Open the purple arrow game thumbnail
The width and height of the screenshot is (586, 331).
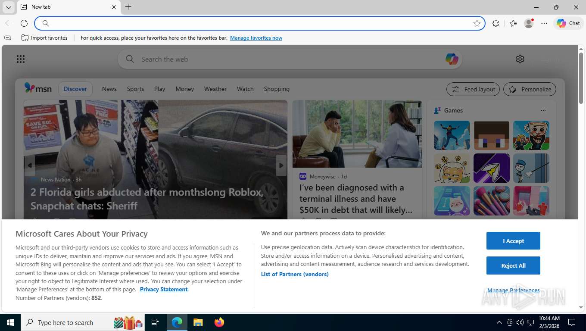492,168
